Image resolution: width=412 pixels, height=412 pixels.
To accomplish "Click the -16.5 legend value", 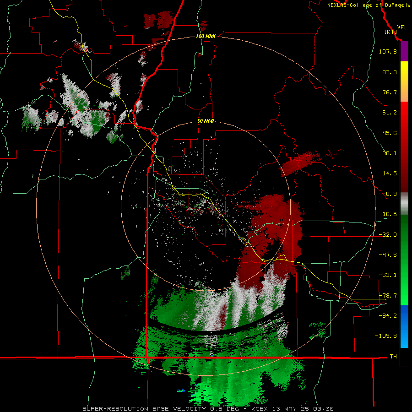I will pos(388,214).
